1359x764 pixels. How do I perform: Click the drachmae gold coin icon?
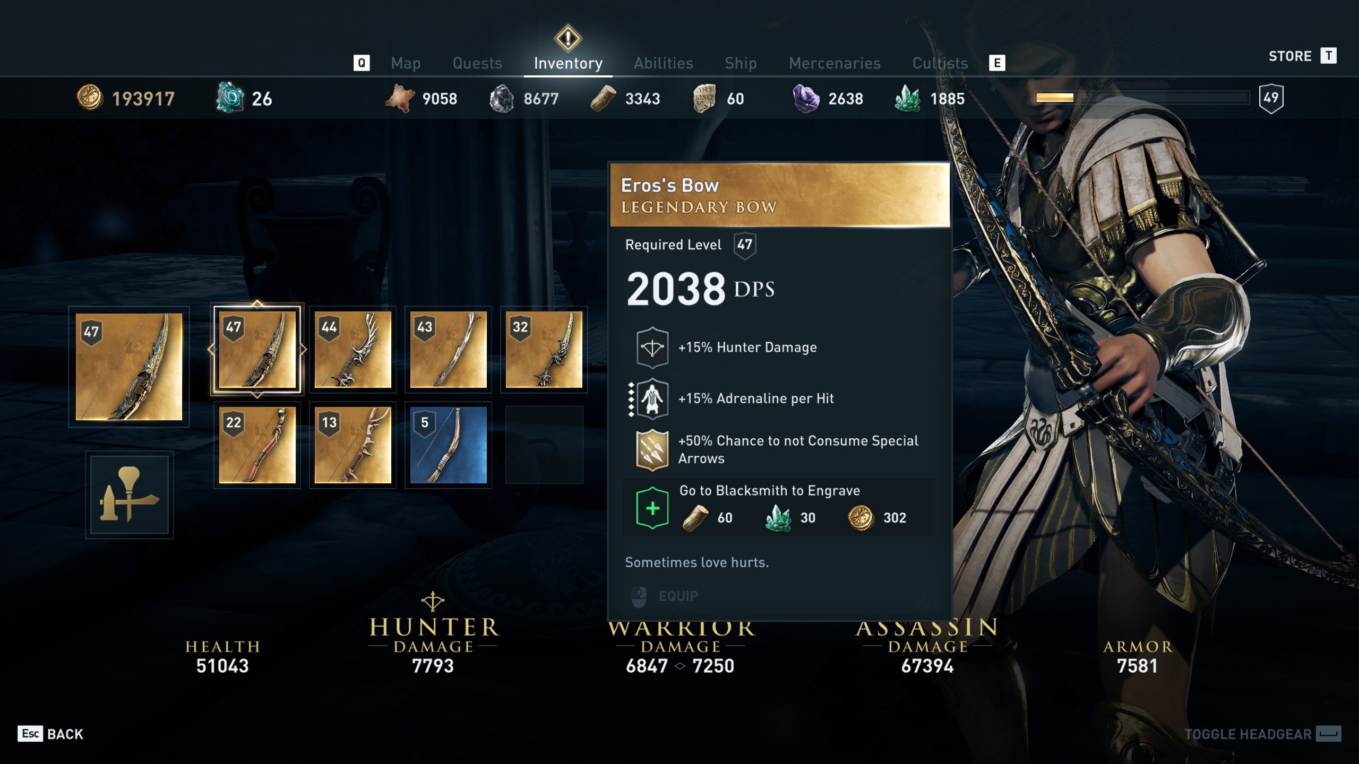pos(89,98)
